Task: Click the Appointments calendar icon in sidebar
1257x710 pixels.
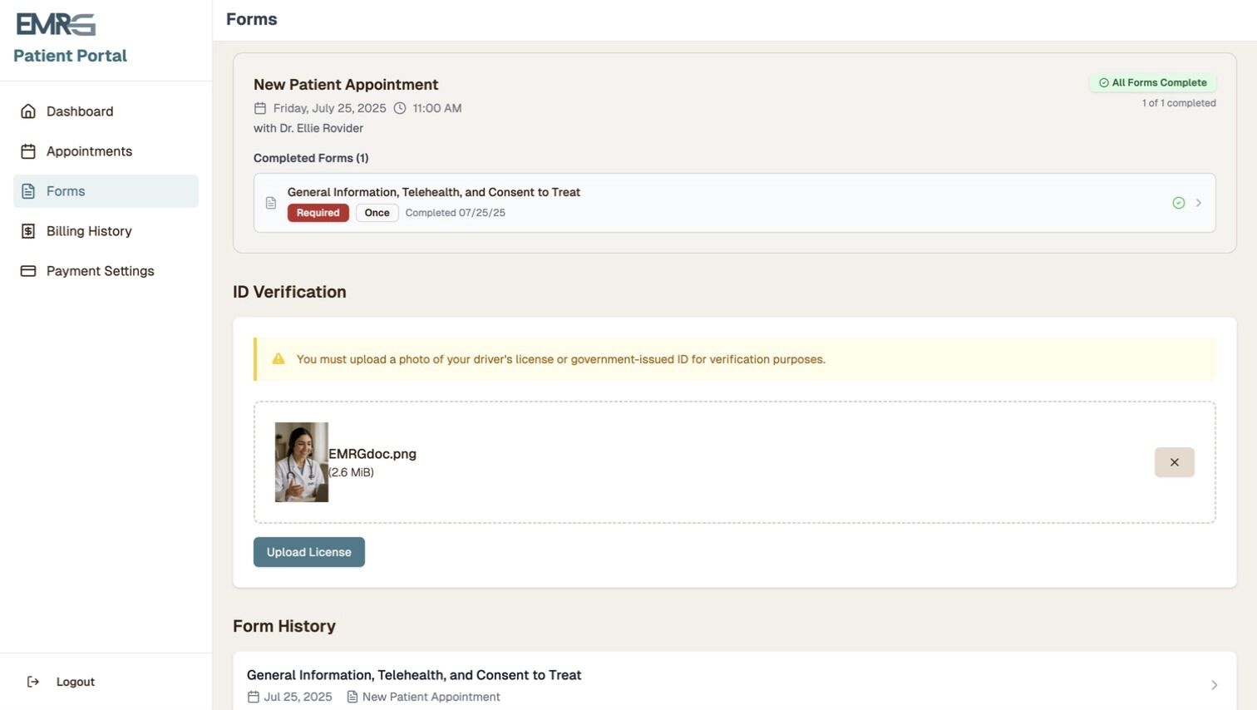Action: (x=28, y=151)
